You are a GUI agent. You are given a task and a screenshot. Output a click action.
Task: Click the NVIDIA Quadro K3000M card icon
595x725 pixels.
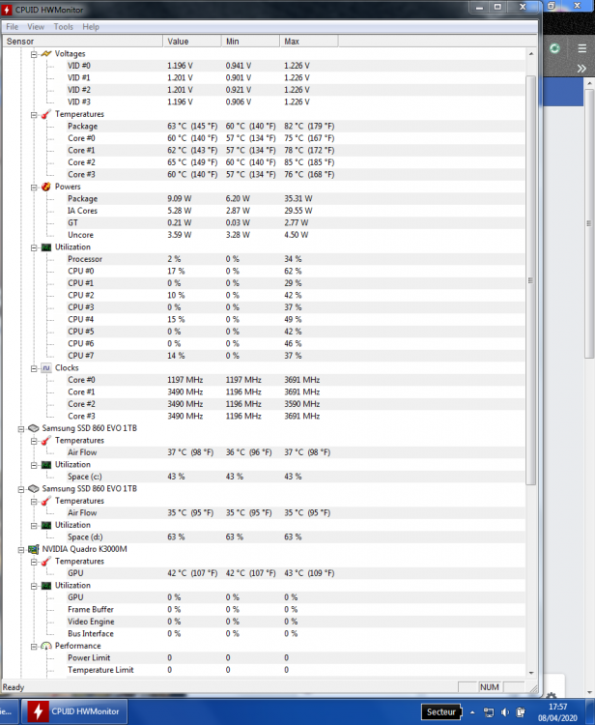[33, 549]
